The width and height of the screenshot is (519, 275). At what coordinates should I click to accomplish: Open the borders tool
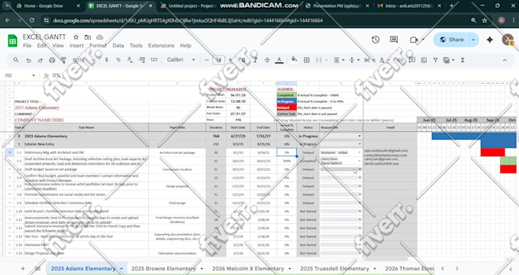pyautogui.click(x=307, y=60)
